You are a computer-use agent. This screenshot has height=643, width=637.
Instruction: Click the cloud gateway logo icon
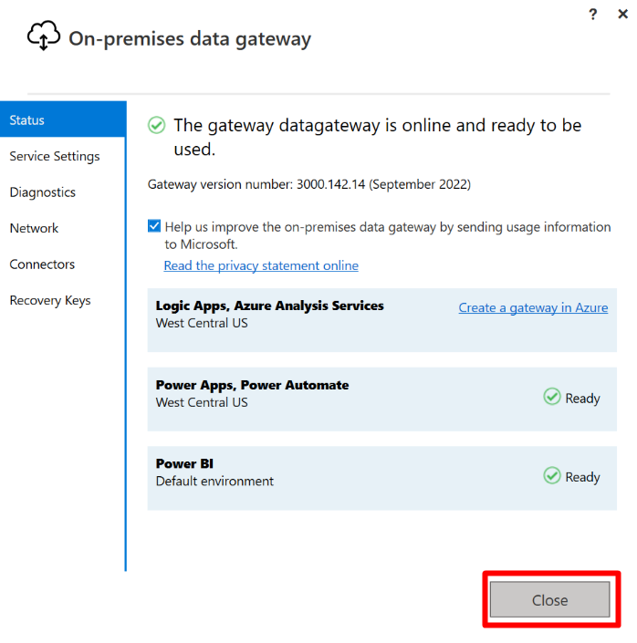coord(44,36)
